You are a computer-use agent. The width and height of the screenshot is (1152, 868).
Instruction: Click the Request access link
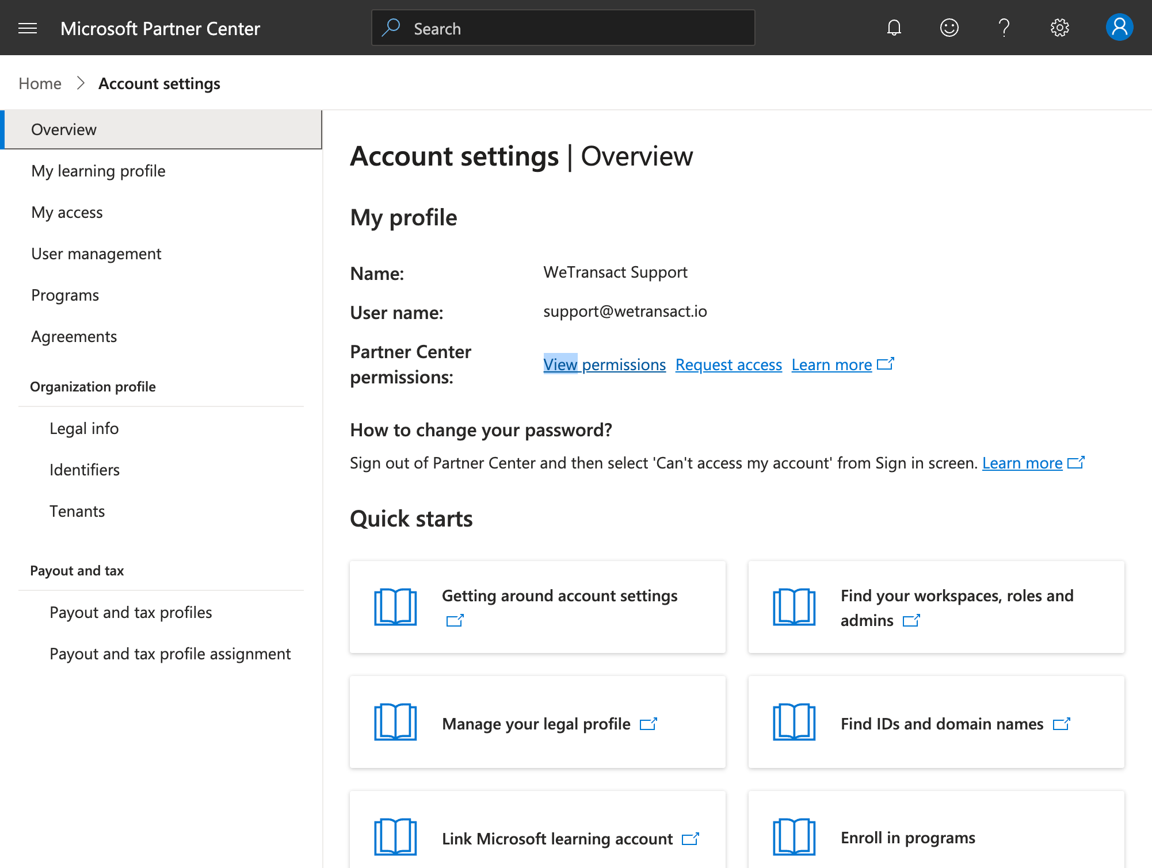point(728,364)
